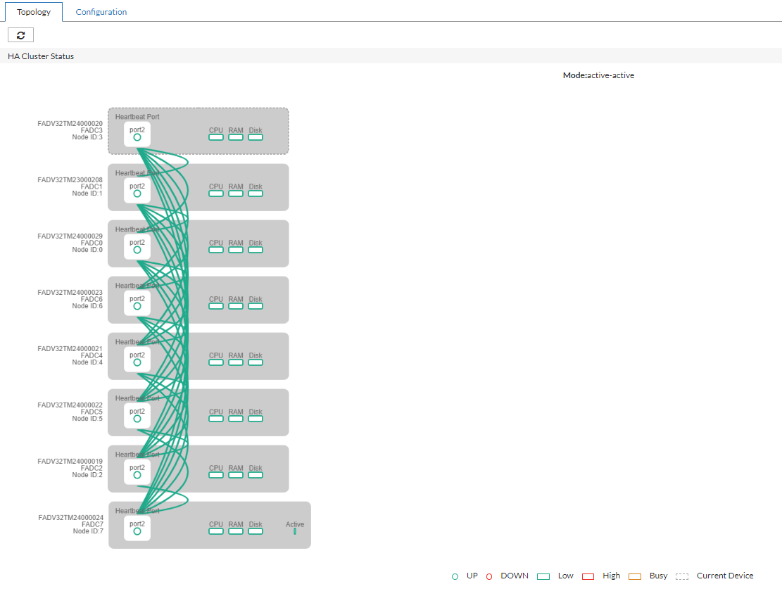Select port2 status circle on FADC3 node
This screenshot has height=596, width=782.
(x=137, y=138)
